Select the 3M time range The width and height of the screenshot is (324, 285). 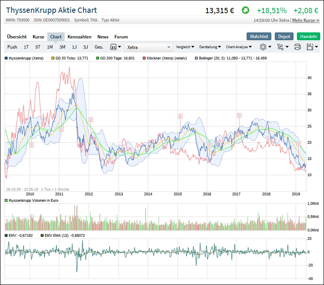coord(62,47)
